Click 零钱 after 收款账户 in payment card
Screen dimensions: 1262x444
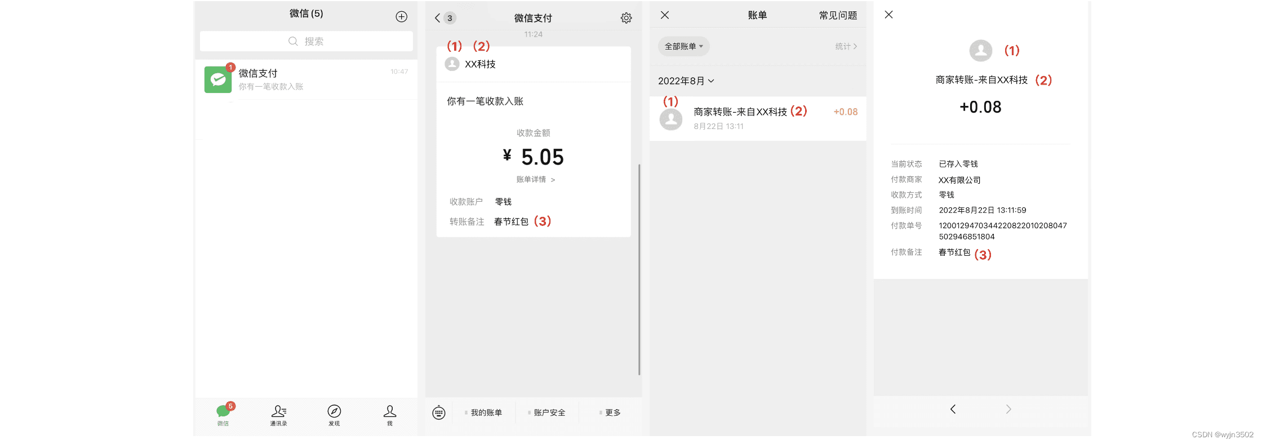coord(503,202)
